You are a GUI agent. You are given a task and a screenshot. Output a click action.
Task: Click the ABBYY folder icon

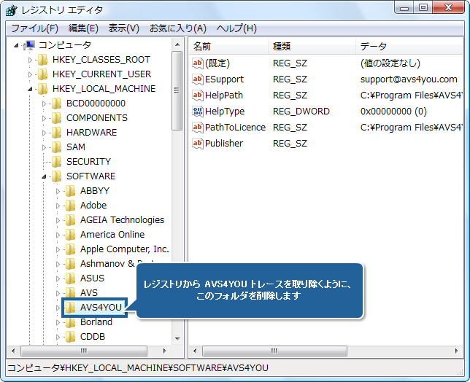70,191
